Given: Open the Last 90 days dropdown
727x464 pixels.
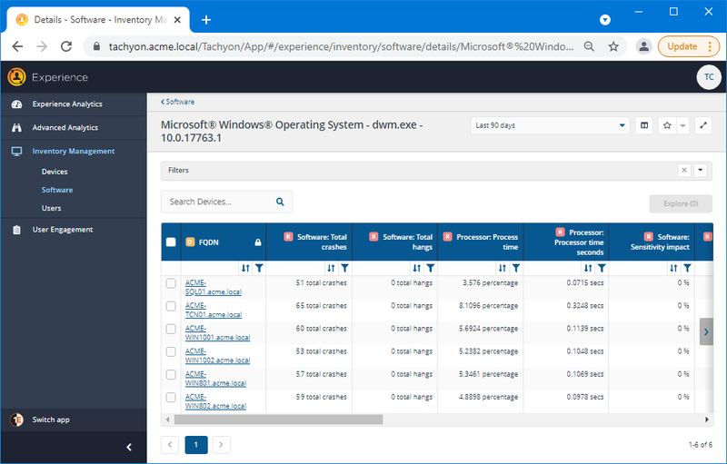Looking at the screenshot, I should (x=550, y=125).
